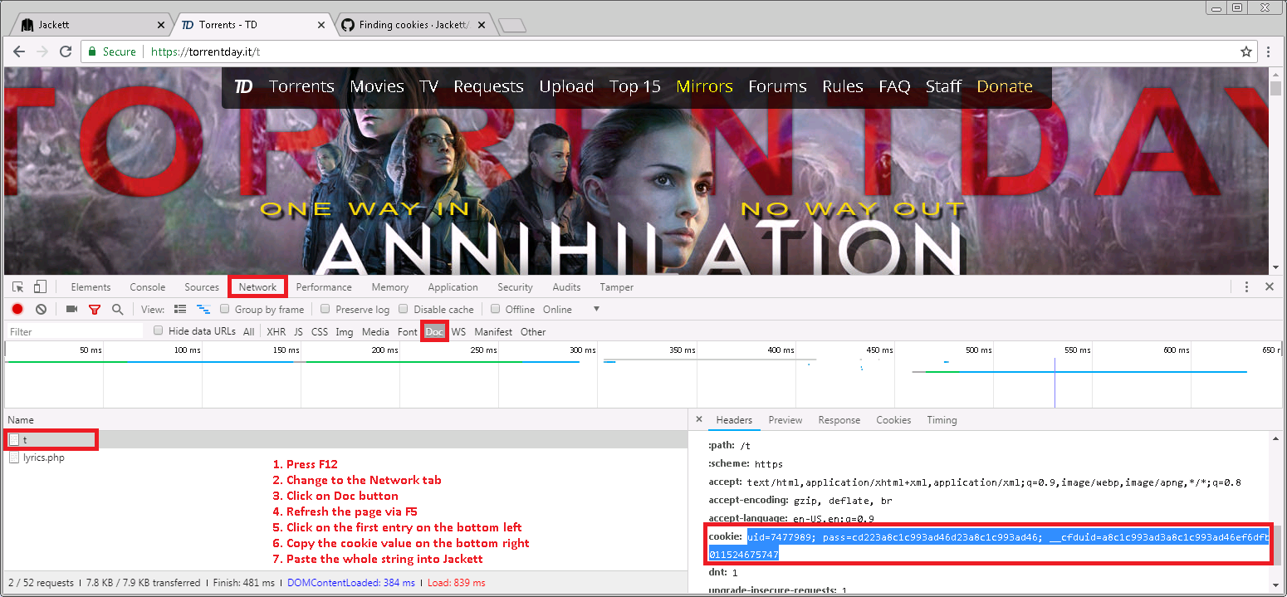This screenshot has height=597, width=1287.
Task: Open the Online throttling dropdown
Action: (x=595, y=310)
